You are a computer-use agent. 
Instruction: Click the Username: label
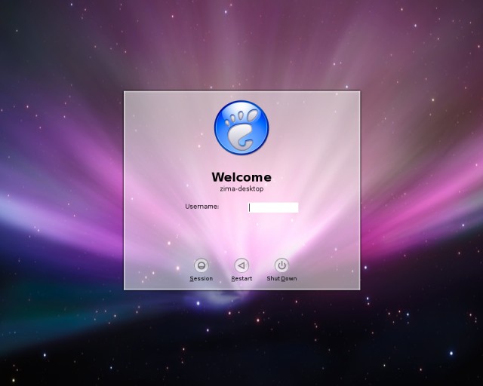(202, 207)
